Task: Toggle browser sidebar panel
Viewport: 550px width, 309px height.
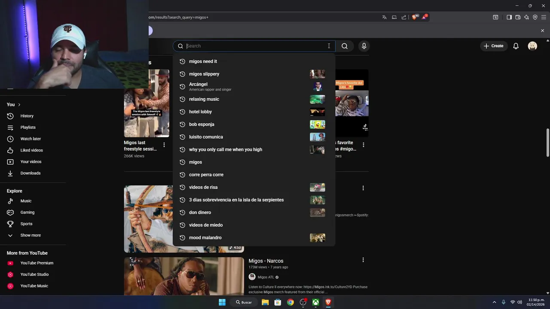Action: (509, 17)
